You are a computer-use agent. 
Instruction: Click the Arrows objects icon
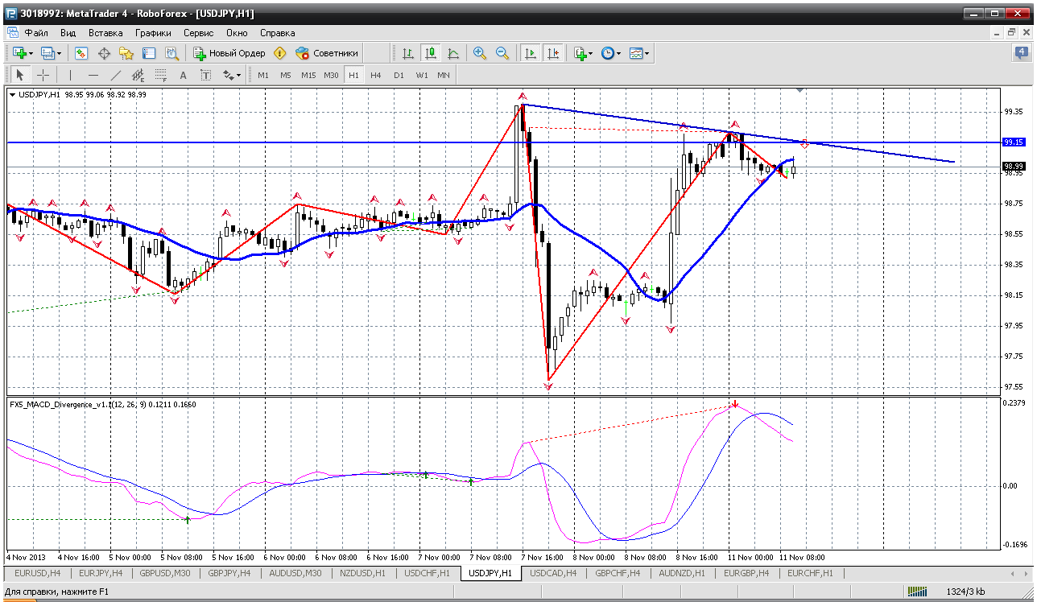pos(228,75)
